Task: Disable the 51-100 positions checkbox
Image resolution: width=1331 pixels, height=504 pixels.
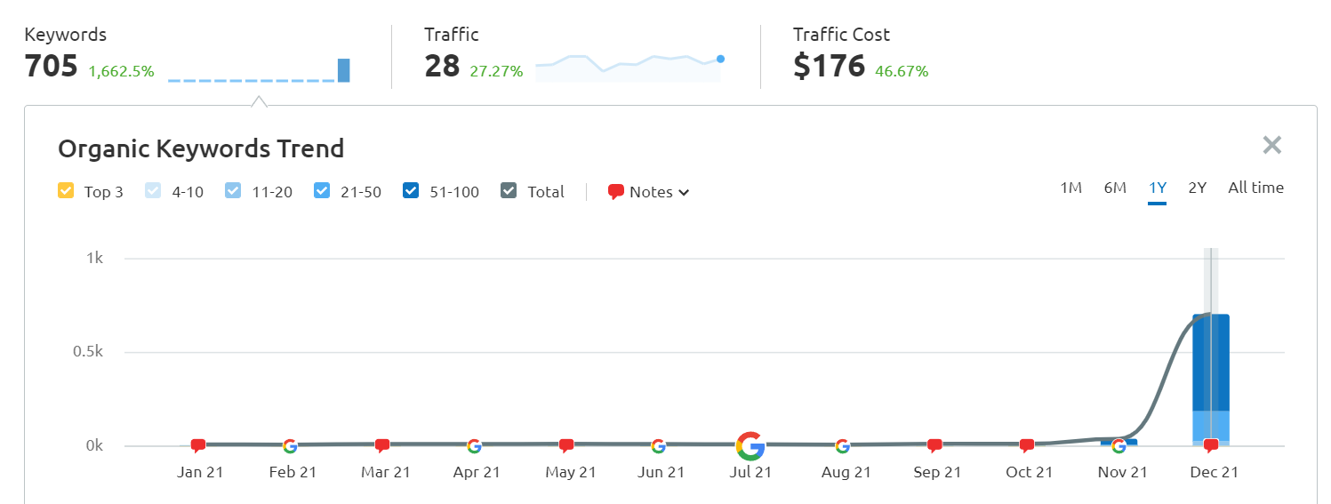Action: click(x=410, y=191)
